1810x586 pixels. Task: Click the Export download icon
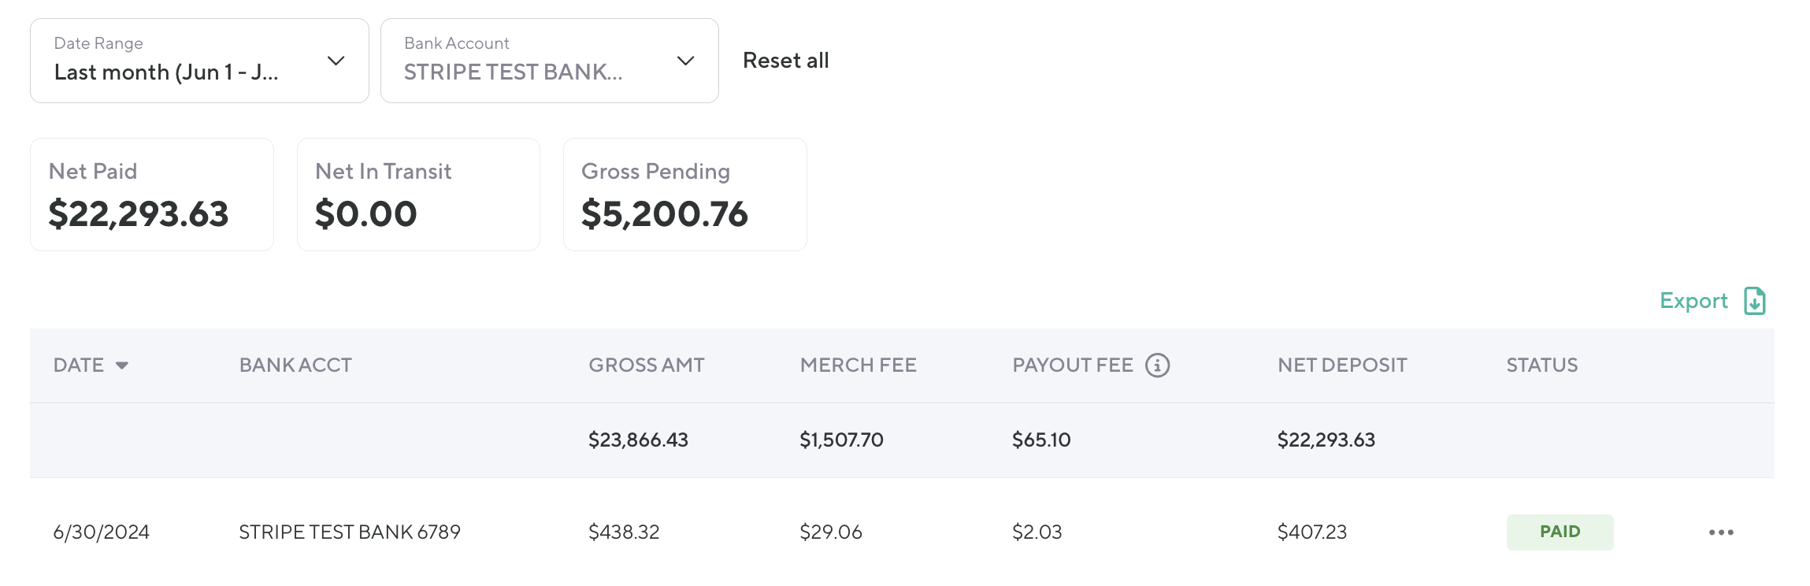[x=1755, y=301]
